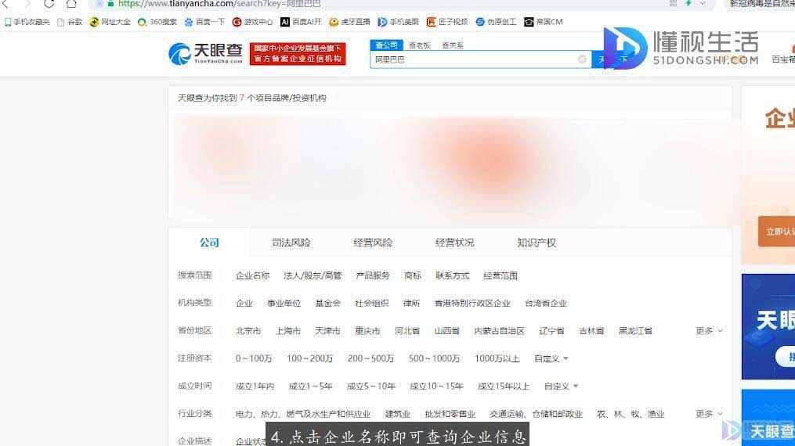Image resolution: width=795 pixels, height=446 pixels.
Task: Select 基金会 institution type
Action: pos(327,304)
